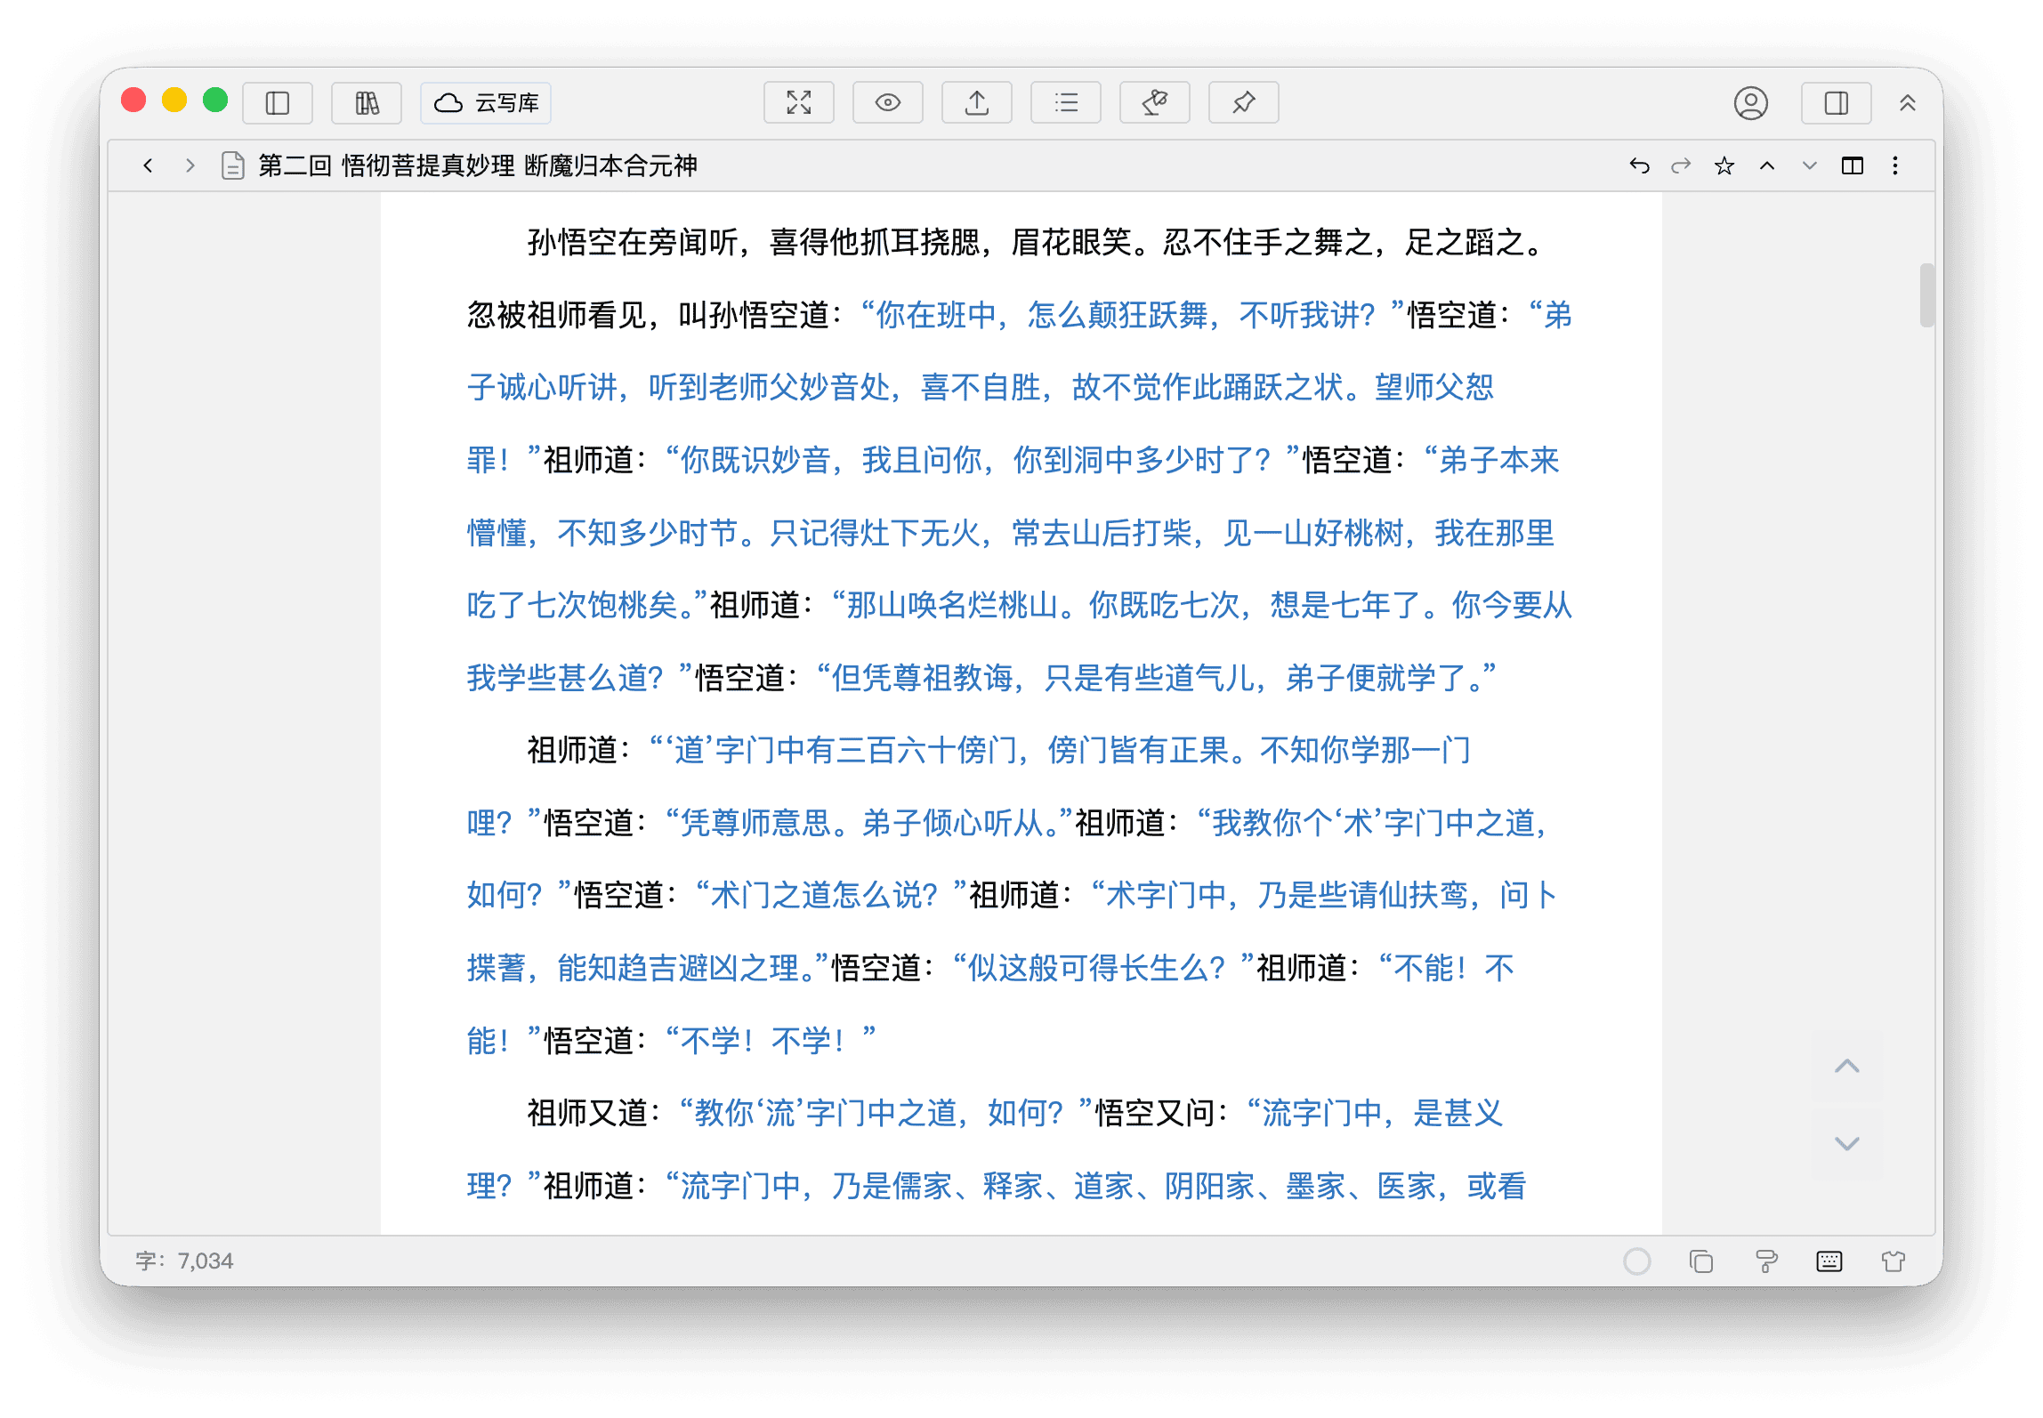The height and width of the screenshot is (1418, 2043).
Task: Click the word count 字: 7,034
Action: coord(184,1261)
